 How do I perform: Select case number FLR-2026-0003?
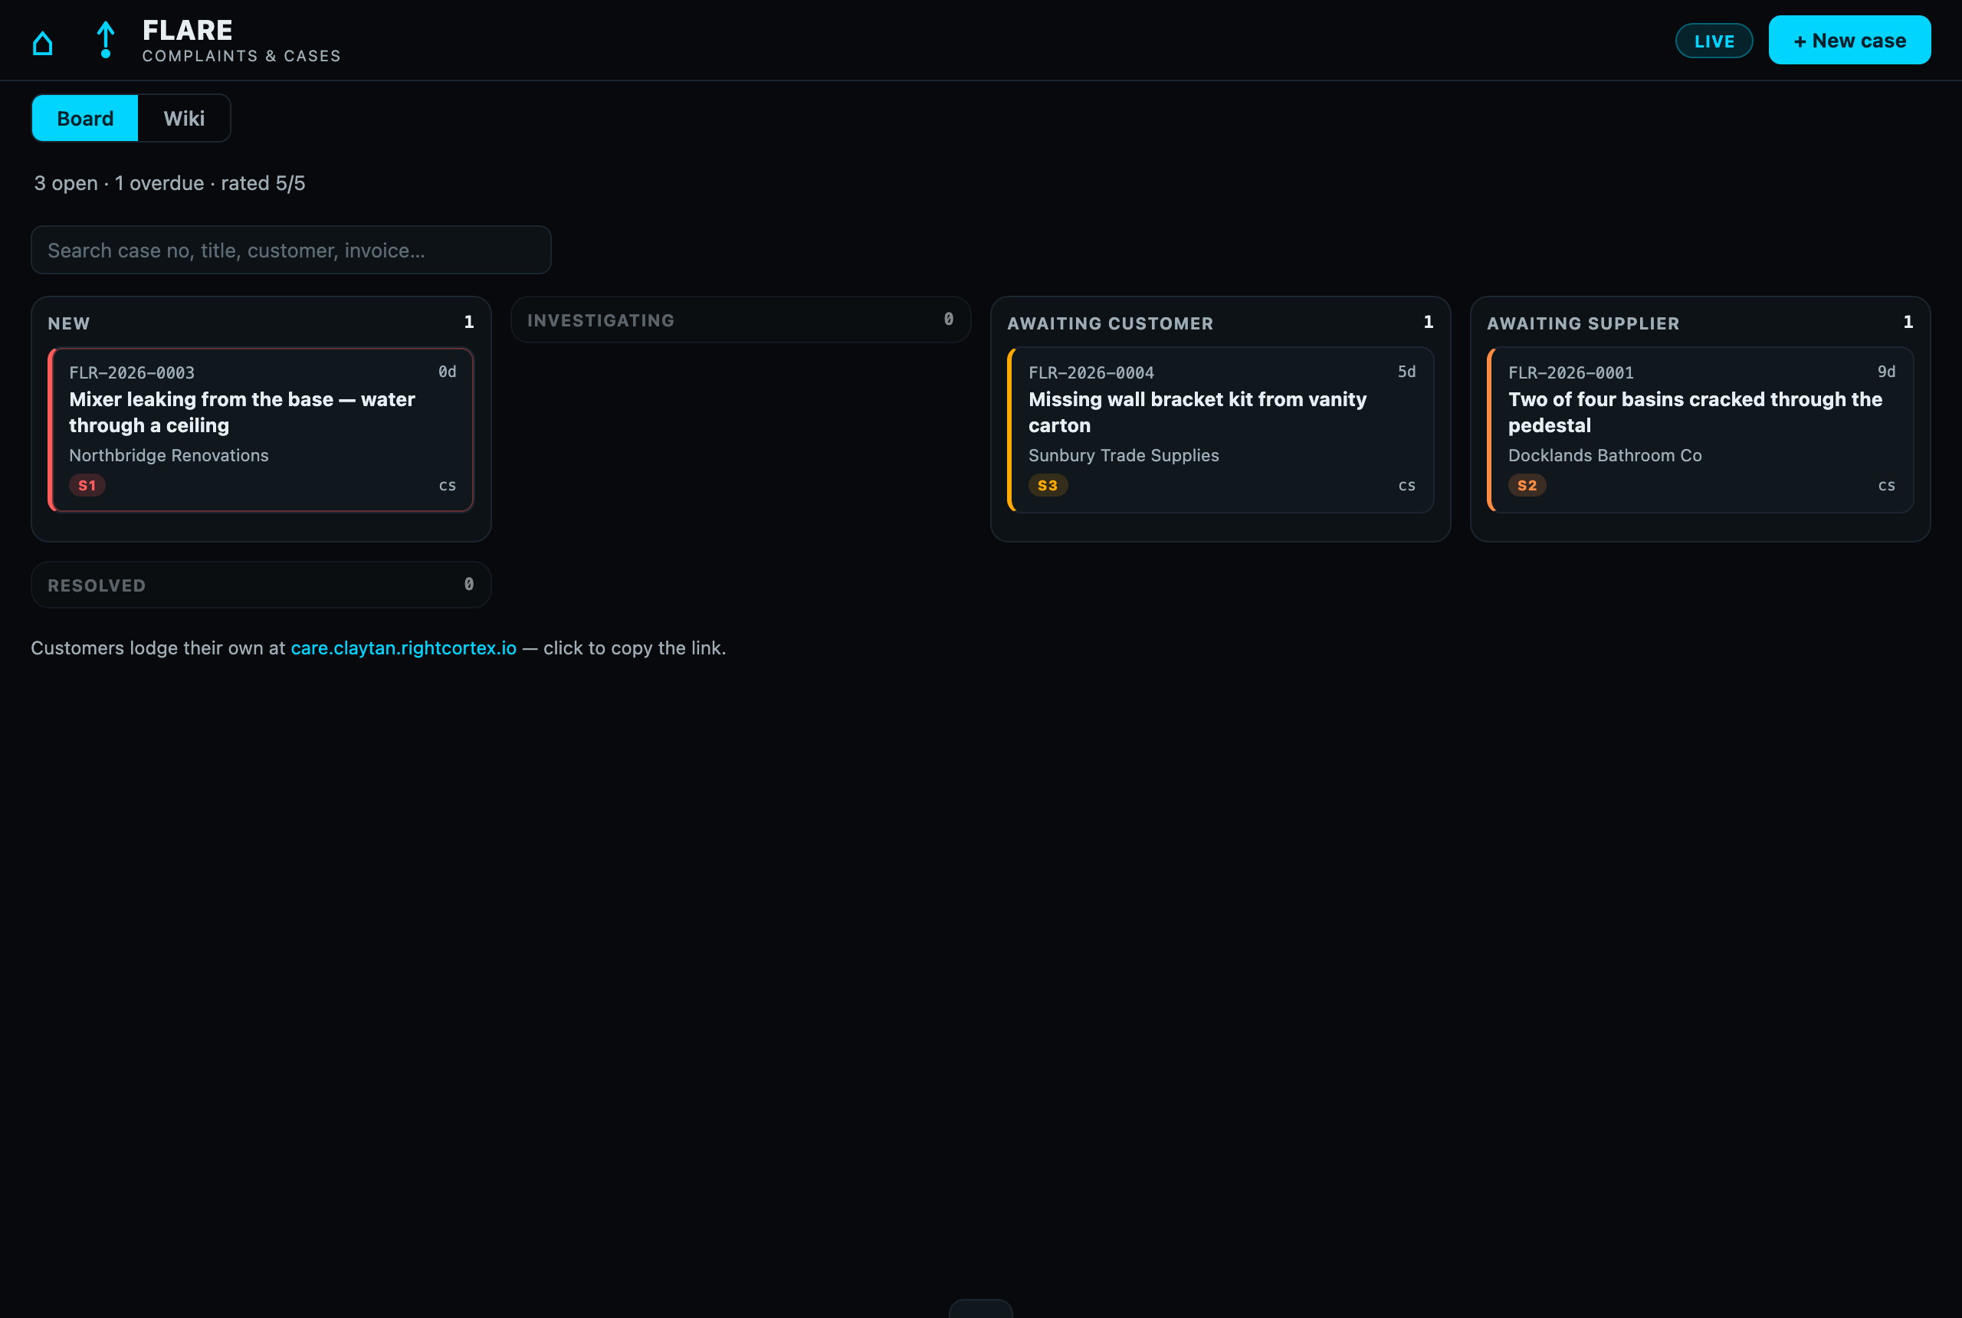click(132, 372)
